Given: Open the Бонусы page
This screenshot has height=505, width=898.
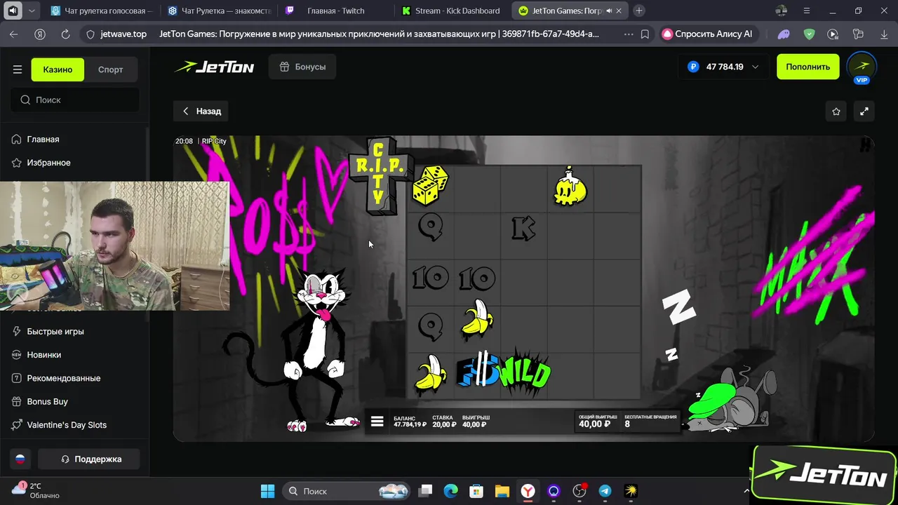Looking at the screenshot, I should click(x=303, y=67).
